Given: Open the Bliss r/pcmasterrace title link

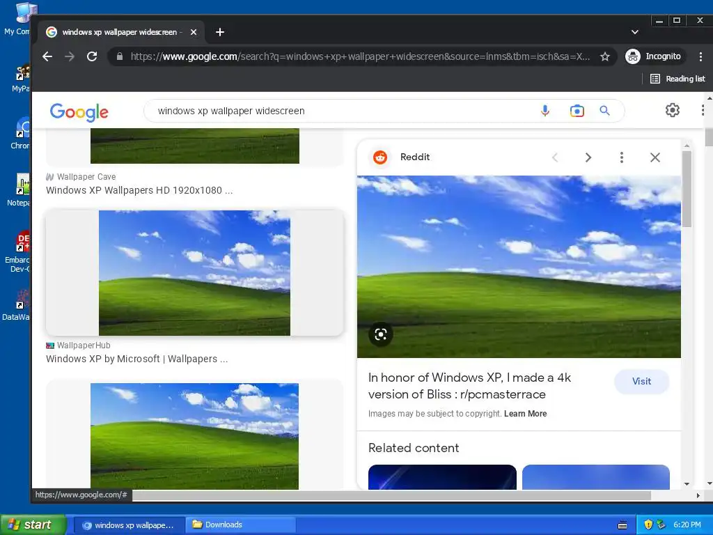Looking at the screenshot, I should click(469, 386).
